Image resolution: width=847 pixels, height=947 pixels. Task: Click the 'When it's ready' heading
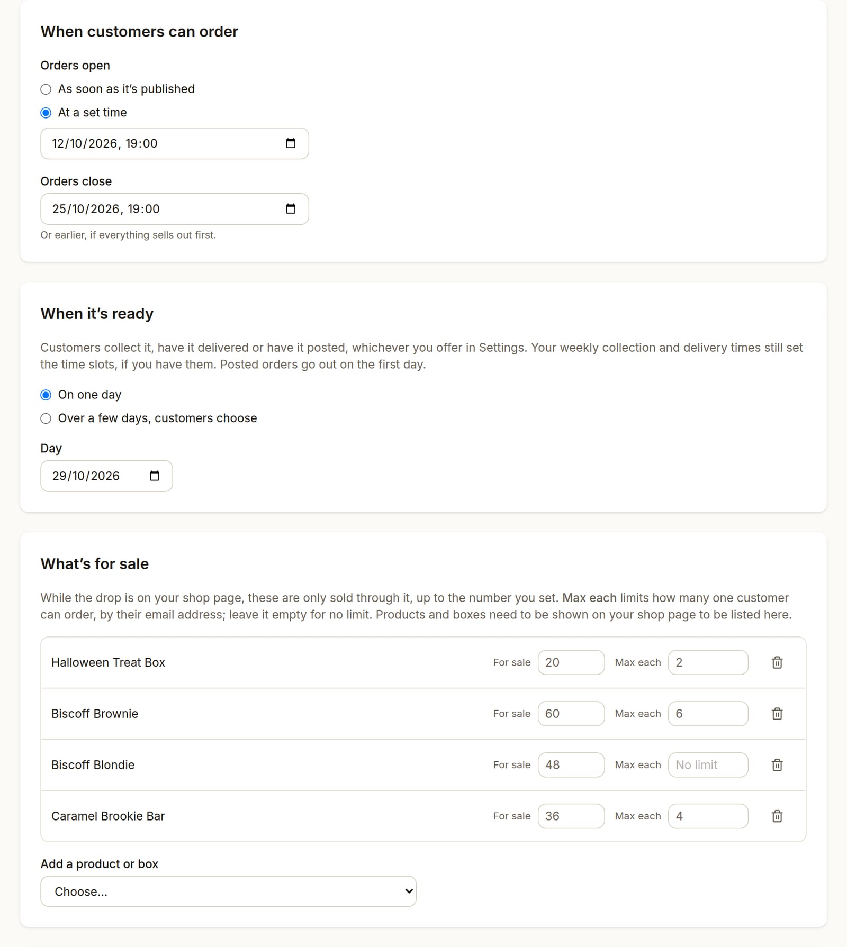click(97, 314)
